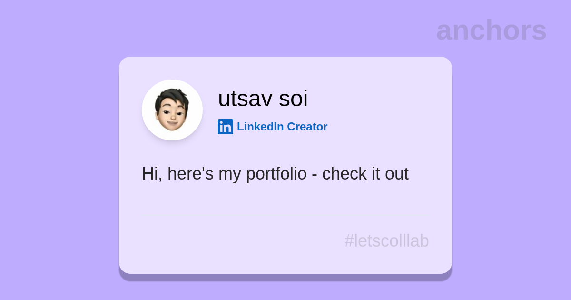Open the LinkedIn Creator badge label
The image size is (571, 300).
point(282,127)
